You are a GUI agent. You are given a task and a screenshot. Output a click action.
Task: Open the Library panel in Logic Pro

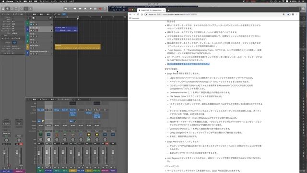[3, 9]
